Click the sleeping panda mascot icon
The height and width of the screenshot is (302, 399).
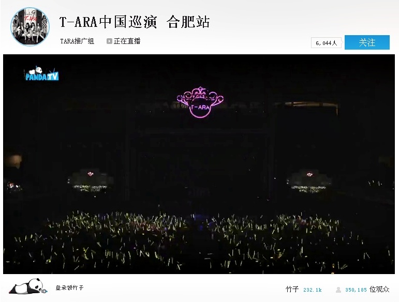[x=28, y=286]
